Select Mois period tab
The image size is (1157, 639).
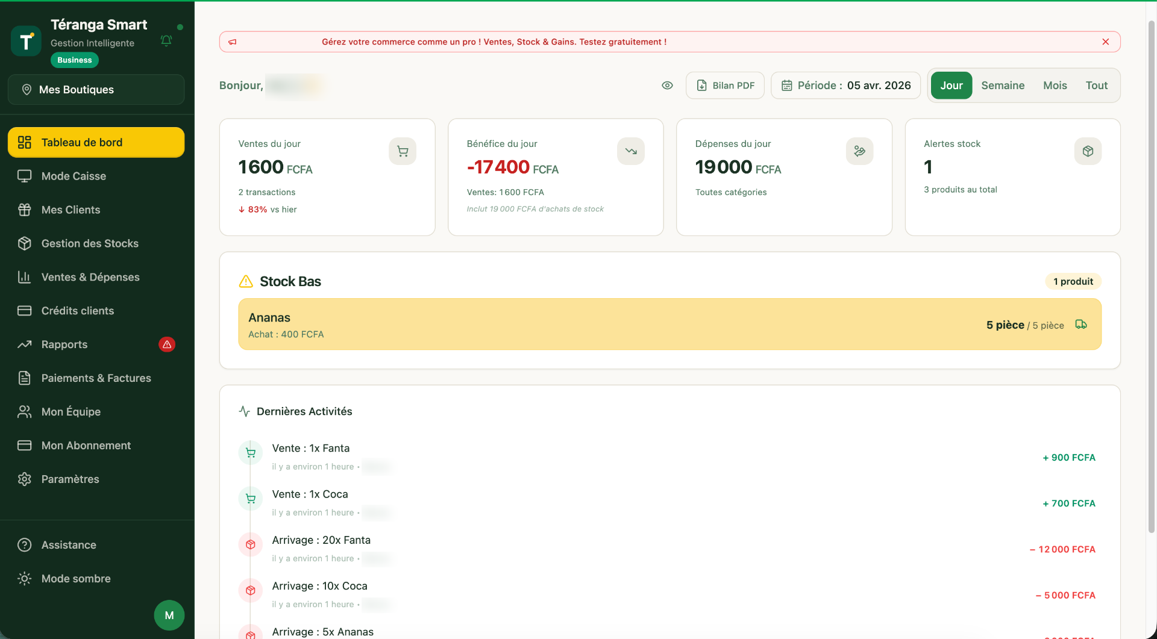pyautogui.click(x=1055, y=86)
